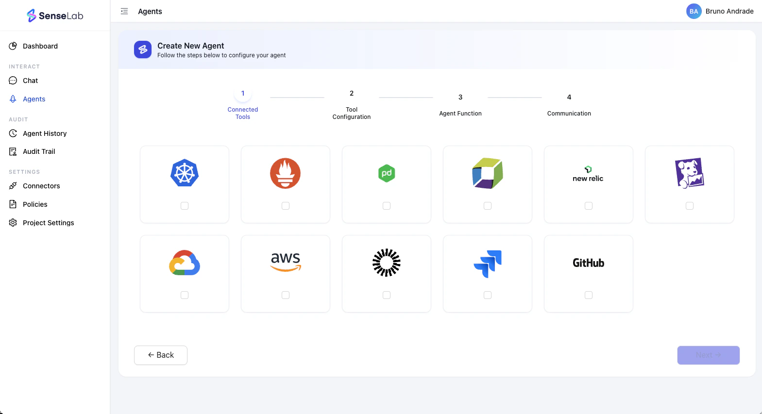
Task: Check the GitHub tool checkbox
Action: click(x=589, y=295)
